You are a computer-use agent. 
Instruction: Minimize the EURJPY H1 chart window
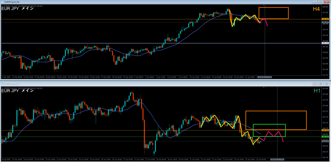point(315,84)
